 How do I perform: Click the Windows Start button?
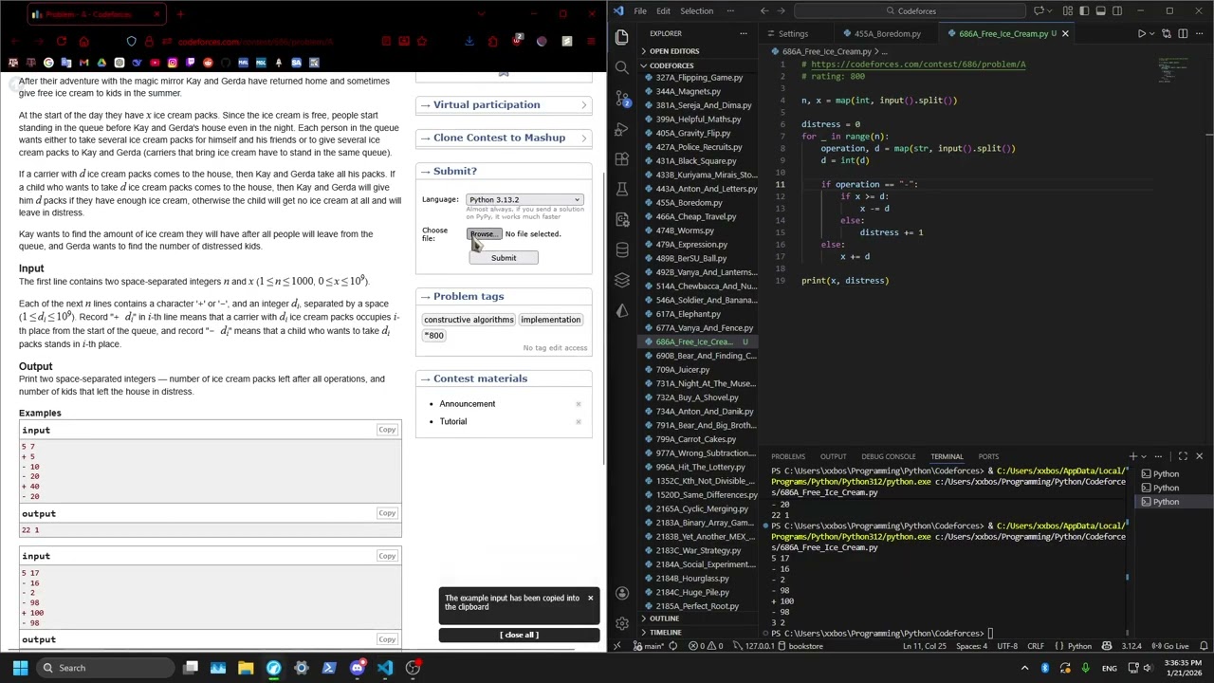point(20,668)
